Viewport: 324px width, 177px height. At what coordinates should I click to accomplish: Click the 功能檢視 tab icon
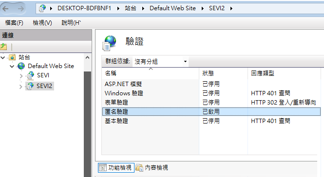coord(103,167)
